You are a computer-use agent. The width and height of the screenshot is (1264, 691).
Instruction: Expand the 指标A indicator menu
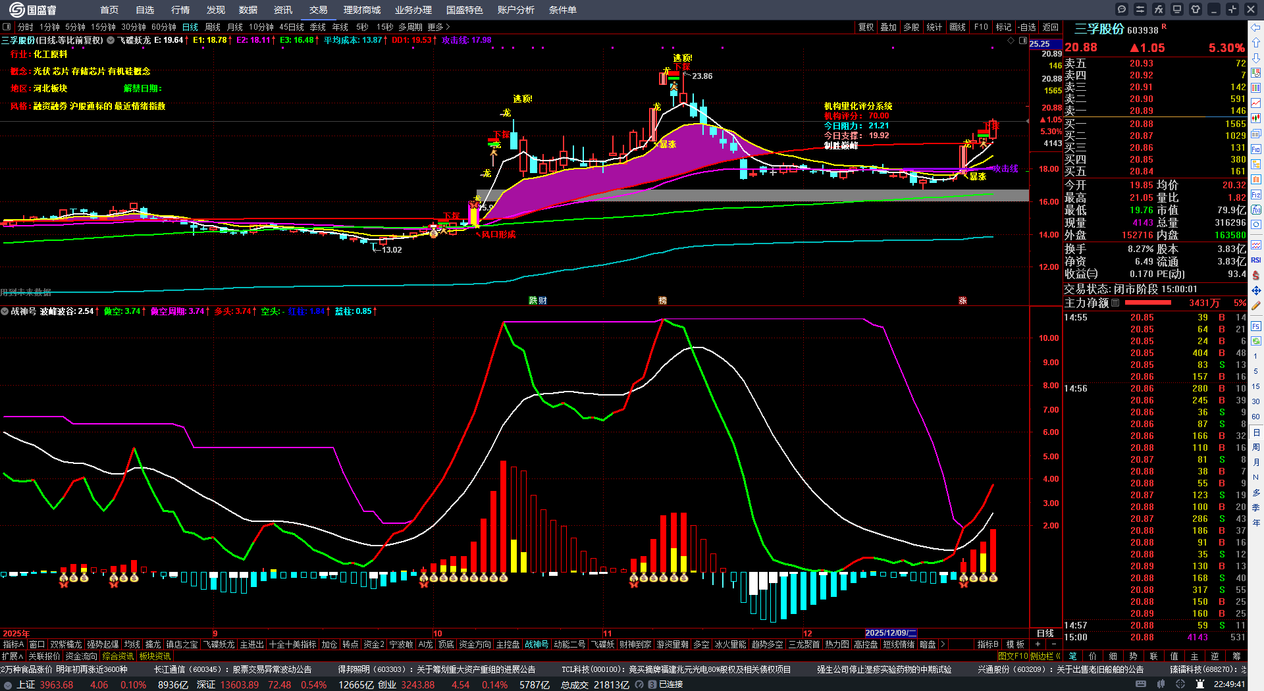(13, 644)
